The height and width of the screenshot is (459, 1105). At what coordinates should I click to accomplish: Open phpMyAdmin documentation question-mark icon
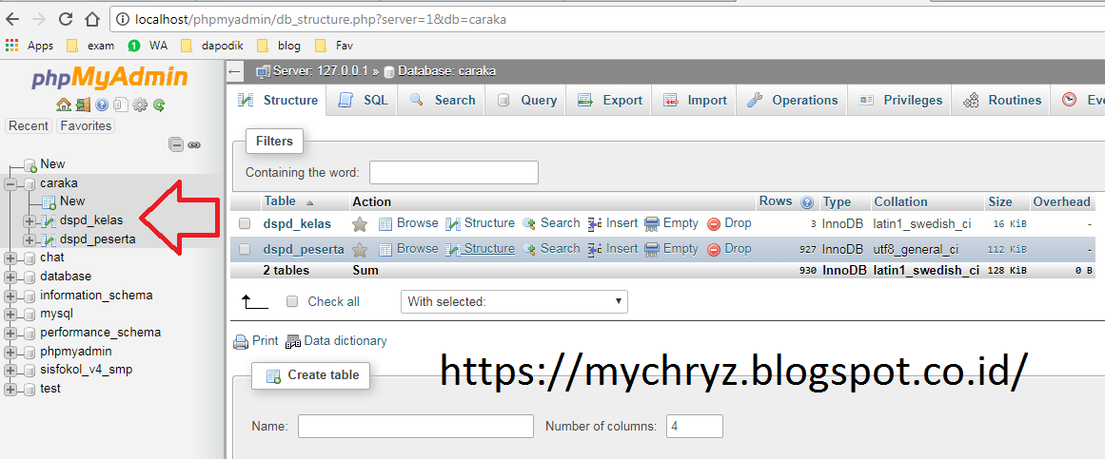coord(102,105)
